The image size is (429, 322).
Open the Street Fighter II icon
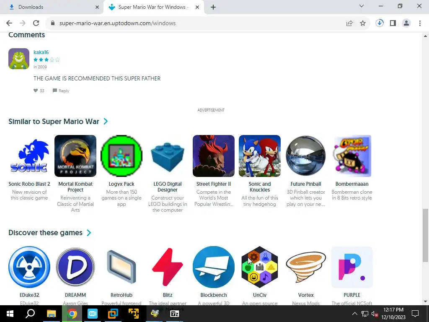[x=213, y=156]
